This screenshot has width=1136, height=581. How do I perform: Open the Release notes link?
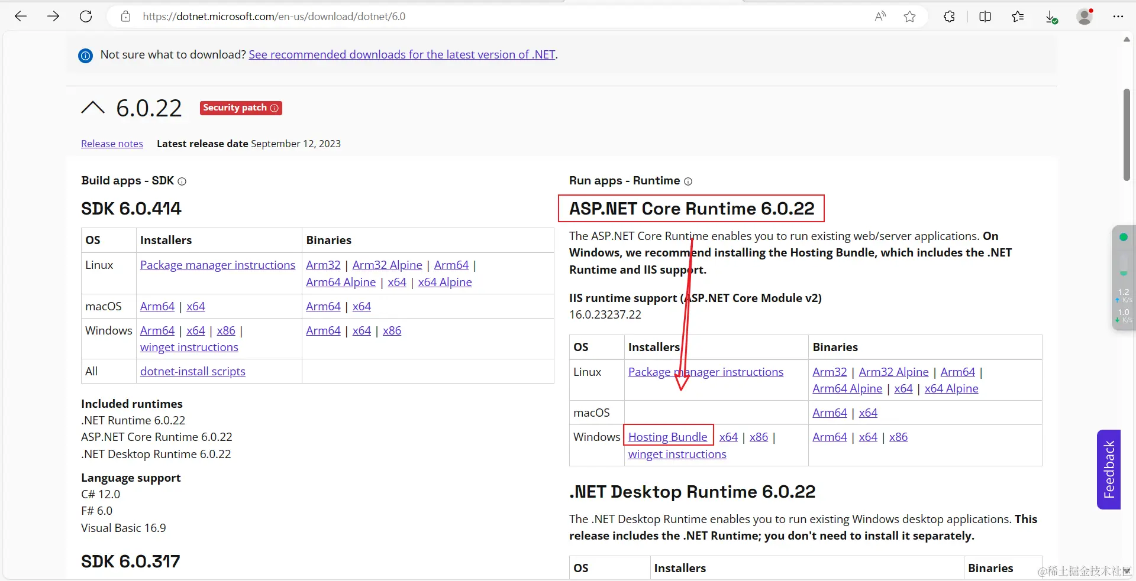pyautogui.click(x=112, y=144)
